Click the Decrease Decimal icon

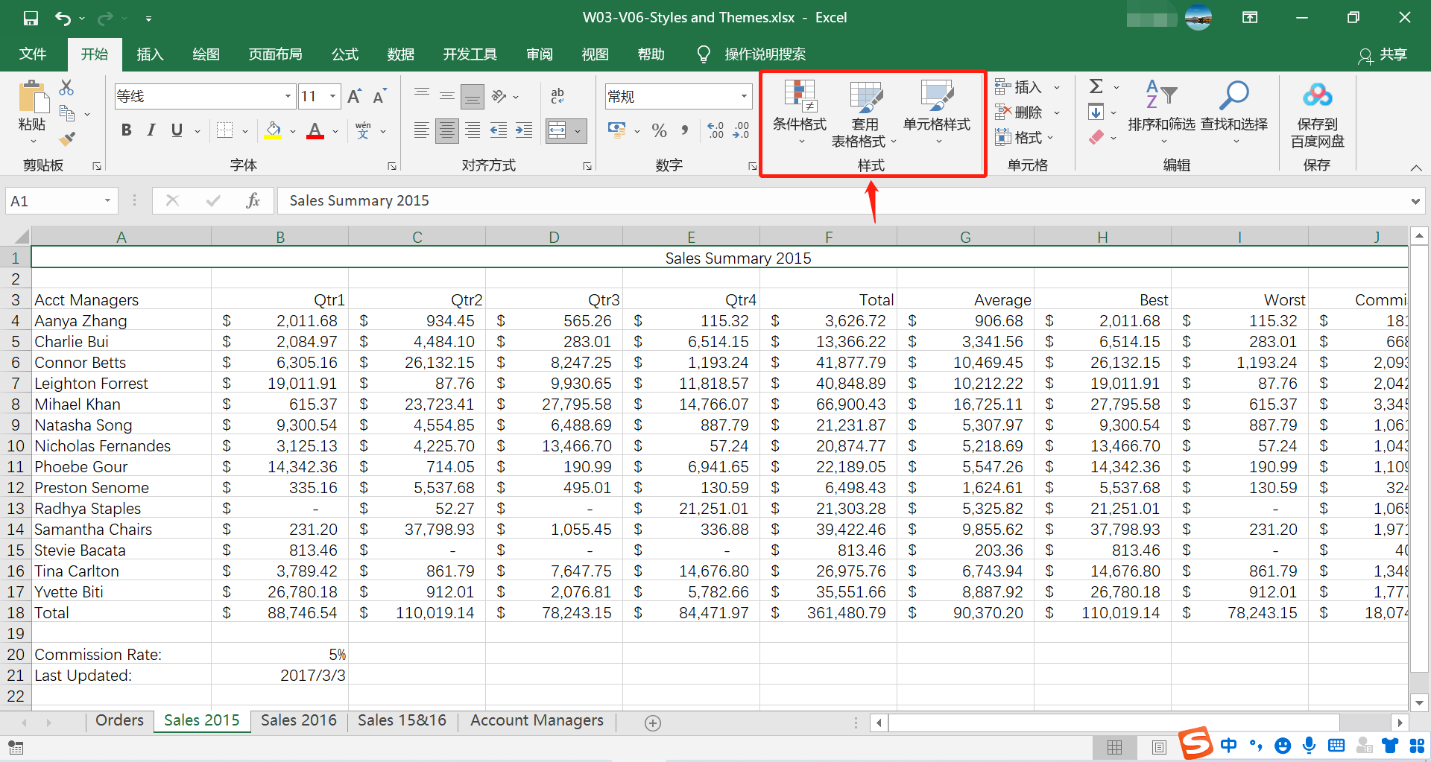741,130
